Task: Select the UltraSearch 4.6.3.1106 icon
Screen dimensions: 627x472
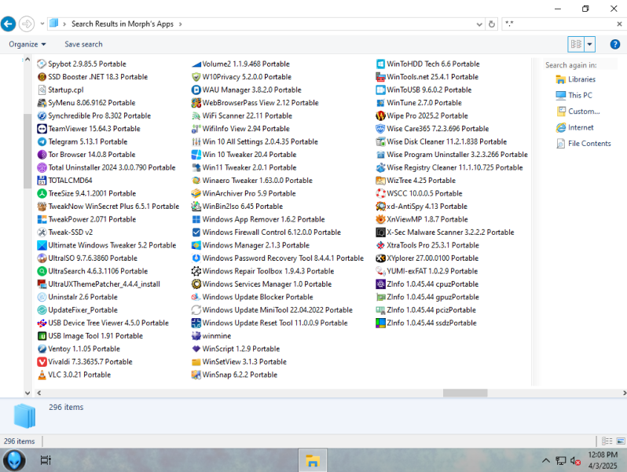Action: click(42, 271)
